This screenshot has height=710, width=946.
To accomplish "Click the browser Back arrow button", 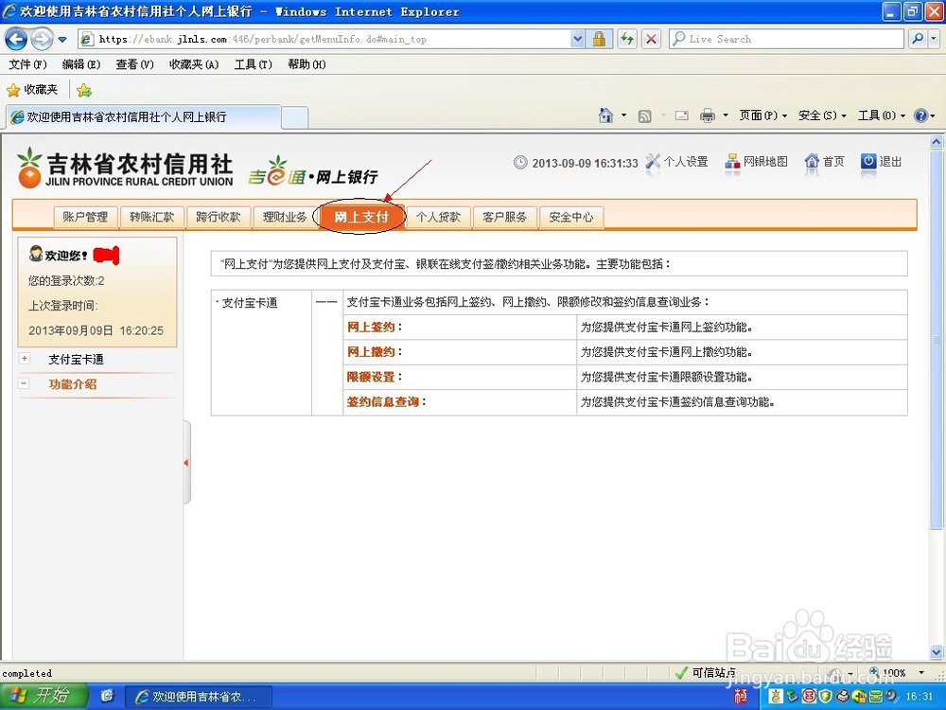I will [x=16, y=40].
